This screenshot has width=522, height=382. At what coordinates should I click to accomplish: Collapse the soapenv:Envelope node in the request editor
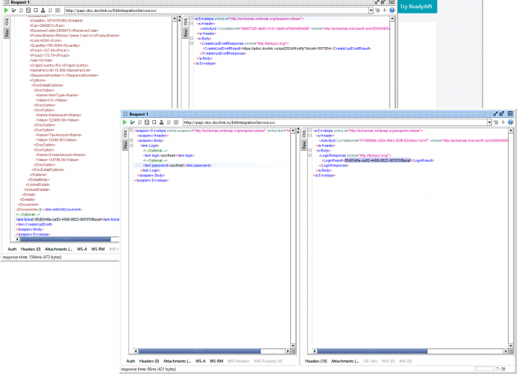131,131
